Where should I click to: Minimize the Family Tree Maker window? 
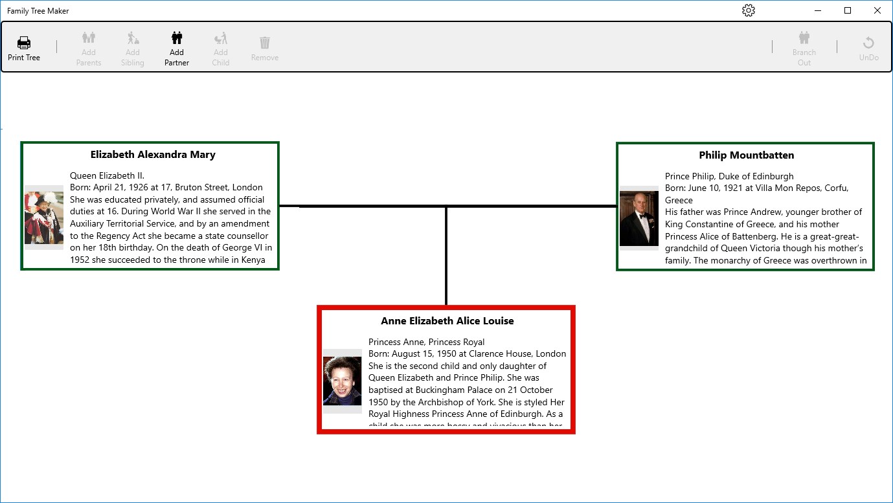click(x=818, y=10)
